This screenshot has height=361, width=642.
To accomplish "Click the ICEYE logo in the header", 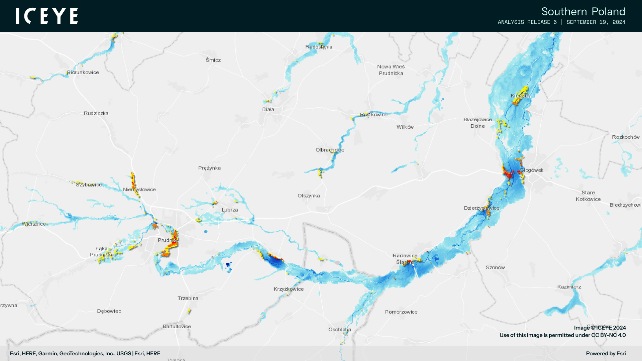I will coord(47,16).
